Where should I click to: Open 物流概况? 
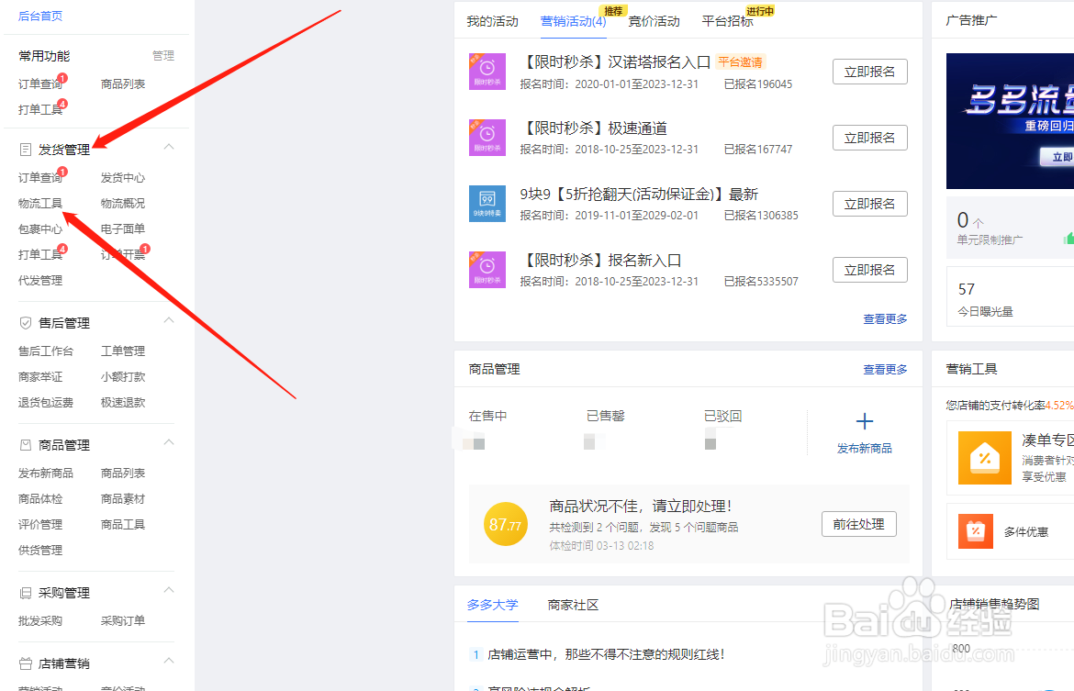tap(123, 204)
